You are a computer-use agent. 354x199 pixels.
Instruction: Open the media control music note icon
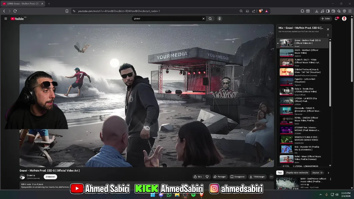pyautogui.click(x=322, y=11)
